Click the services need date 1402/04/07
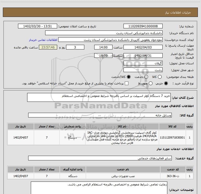The height and width of the screenshot is (194, 201). coord(21,176)
